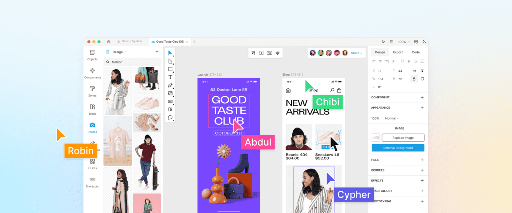Open the Share dropdown
Image resolution: width=512 pixels, height=213 pixels.
[x=357, y=53]
